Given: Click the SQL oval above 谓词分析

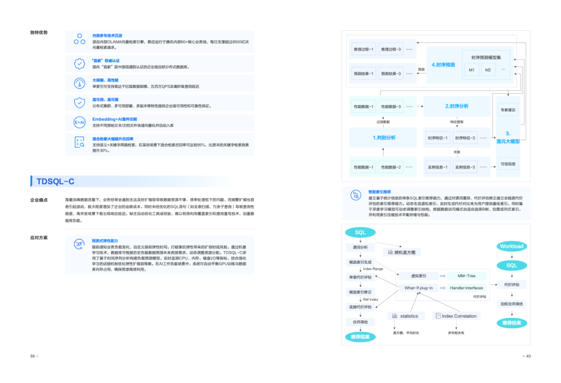Looking at the screenshot, I should coord(360,232).
